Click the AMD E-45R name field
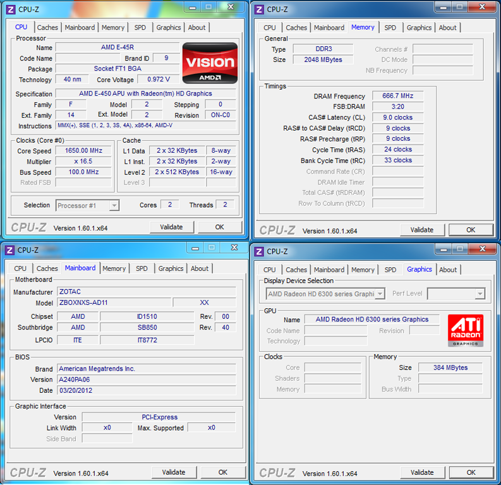Screen dimensions: 501x485 [118, 47]
